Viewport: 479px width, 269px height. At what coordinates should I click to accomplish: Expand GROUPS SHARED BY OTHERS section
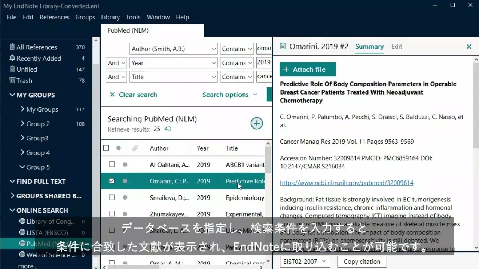(x=12, y=196)
